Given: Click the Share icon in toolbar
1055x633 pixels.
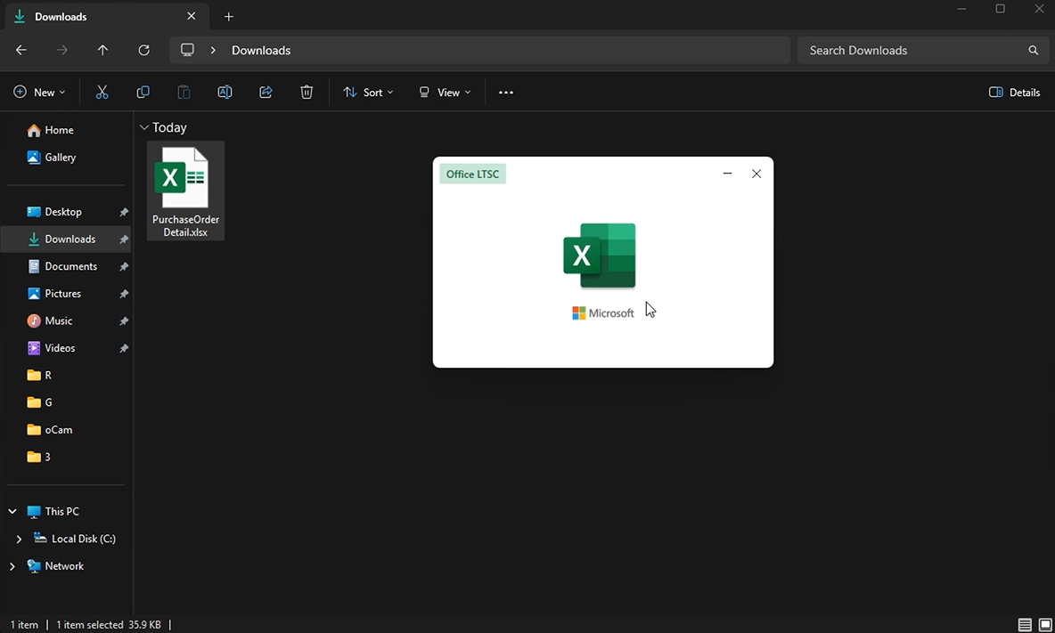Looking at the screenshot, I should (x=266, y=93).
